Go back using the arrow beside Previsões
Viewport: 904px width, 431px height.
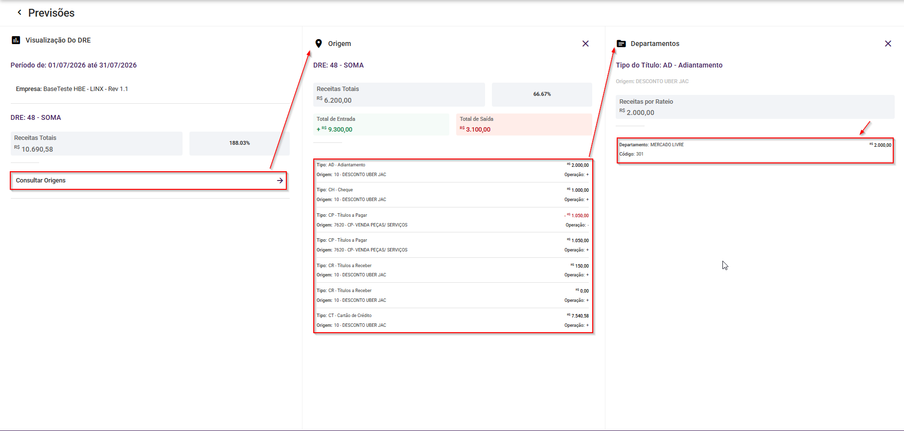coord(20,12)
